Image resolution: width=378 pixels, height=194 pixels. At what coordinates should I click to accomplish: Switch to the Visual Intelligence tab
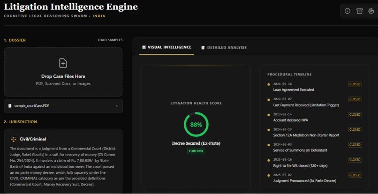(x=166, y=47)
